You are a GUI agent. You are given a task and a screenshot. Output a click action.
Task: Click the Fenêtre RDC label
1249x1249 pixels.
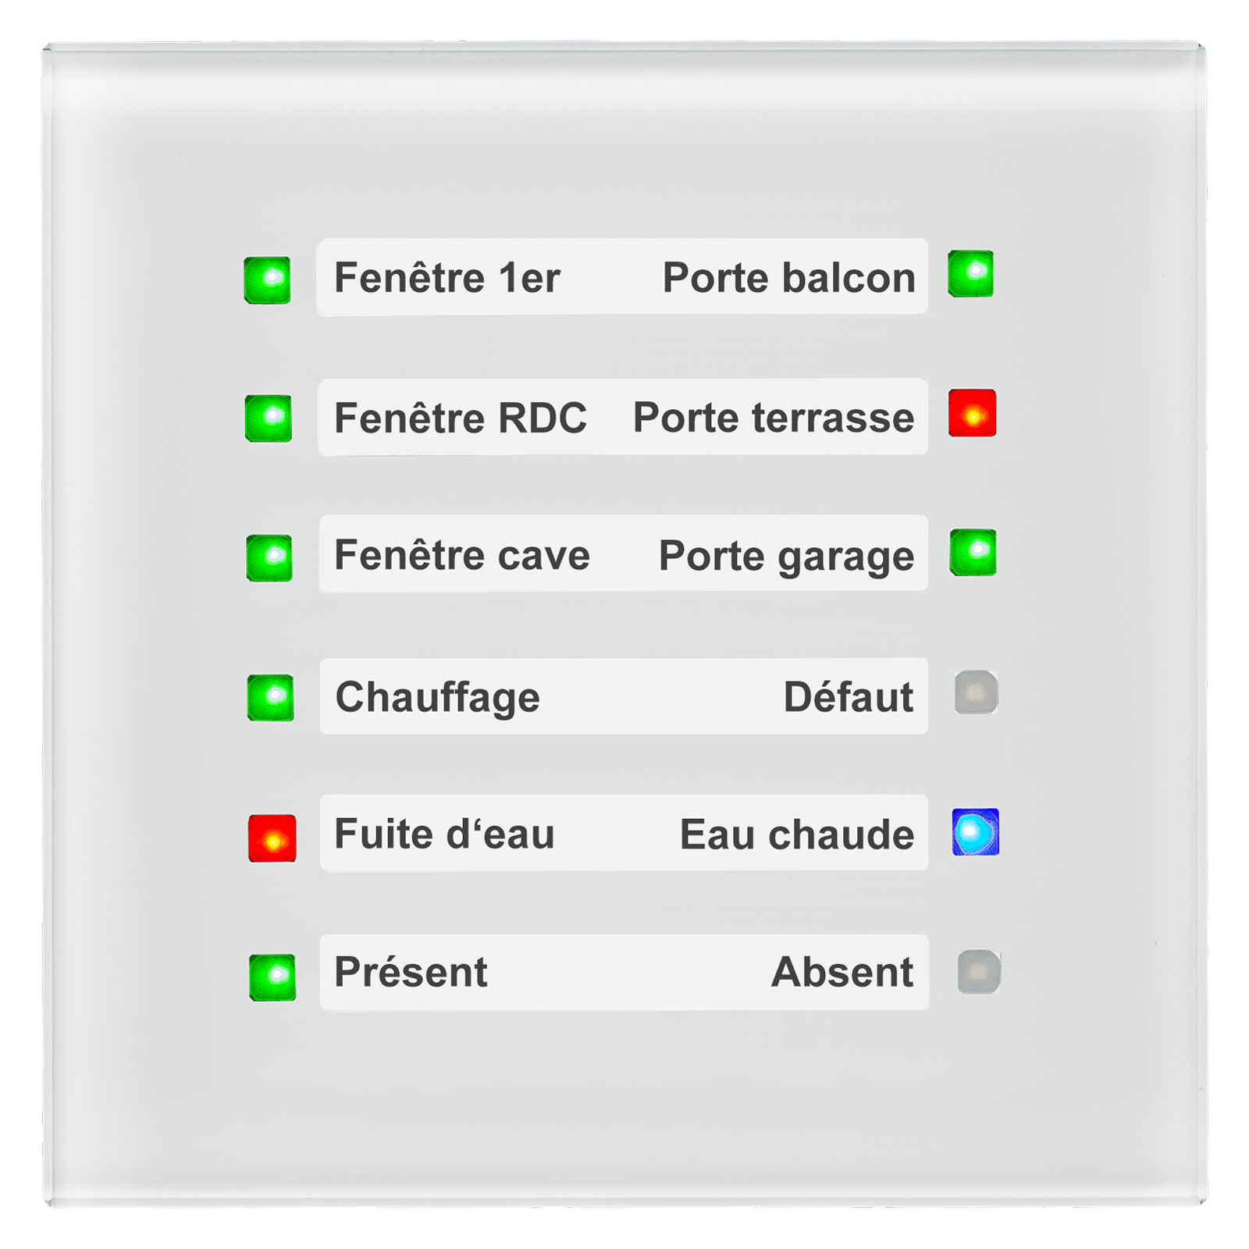tap(460, 418)
